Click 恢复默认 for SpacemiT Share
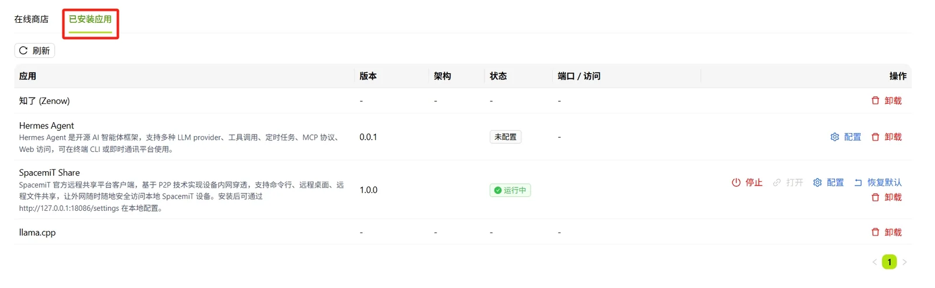Image resolution: width=935 pixels, height=288 pixels. [x=878, y=182]
